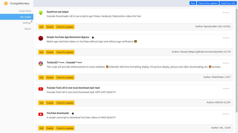The width and height of the screenshot is (238, 133).
Task: Check for updates for Youtube Tools script
Action: pos(65,103)
